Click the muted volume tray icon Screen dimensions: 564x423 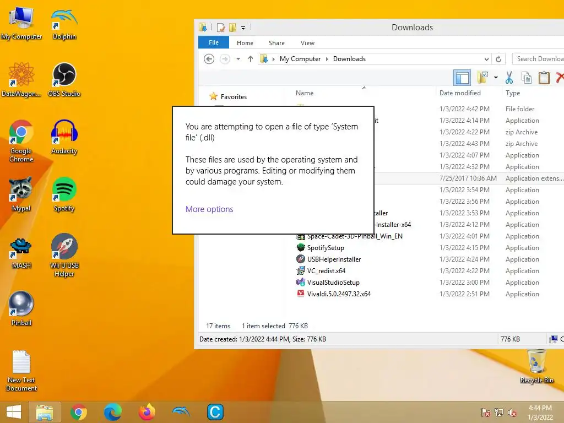coord(512,412)
